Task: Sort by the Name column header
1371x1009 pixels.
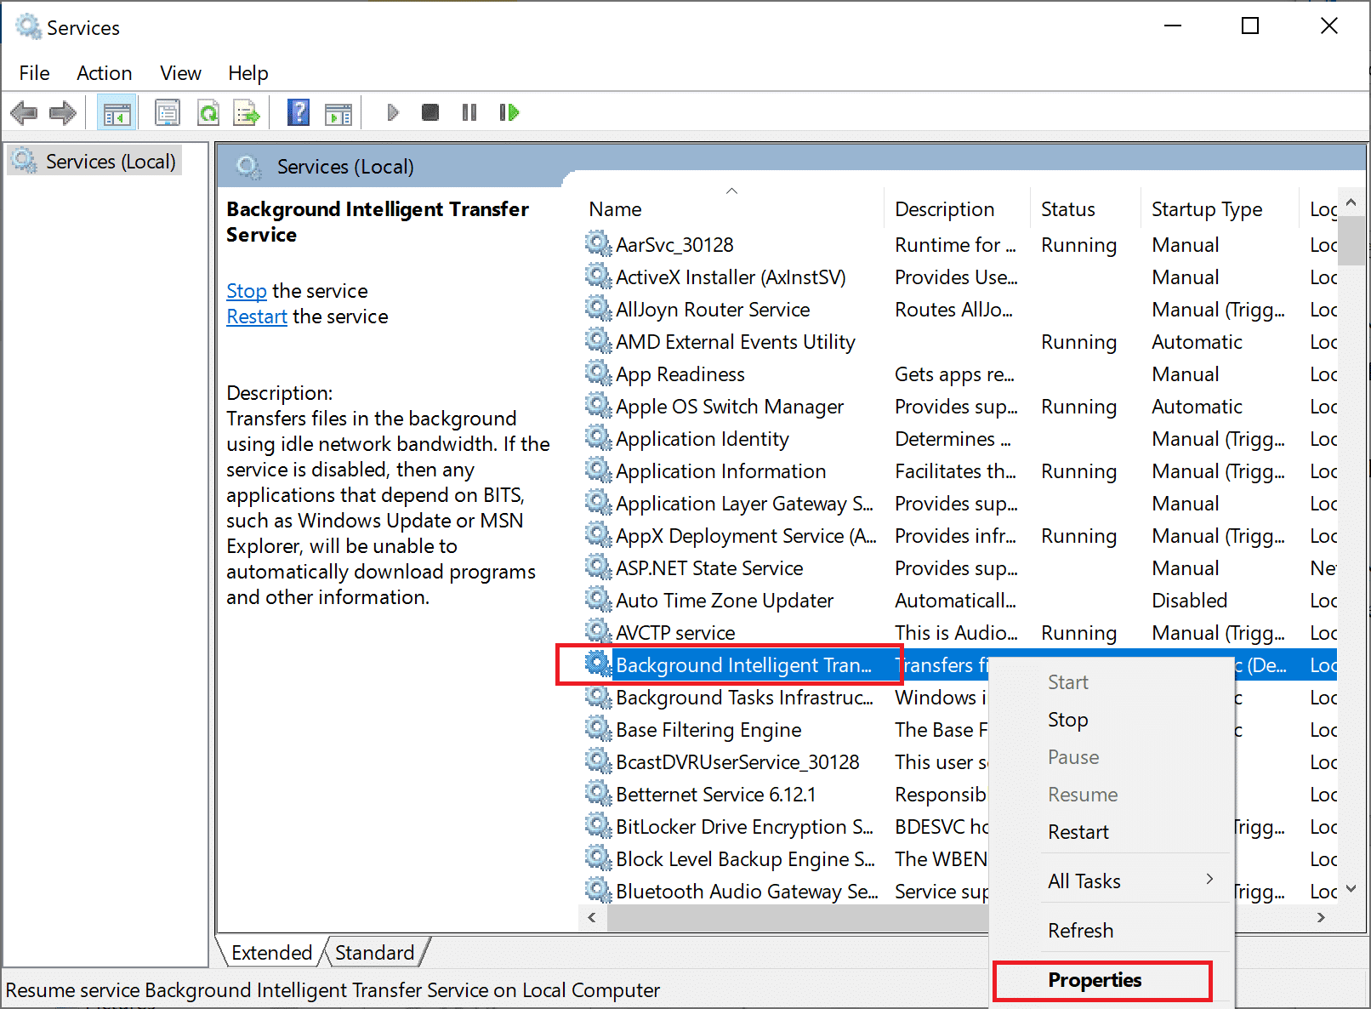Action: coord(616,209)
